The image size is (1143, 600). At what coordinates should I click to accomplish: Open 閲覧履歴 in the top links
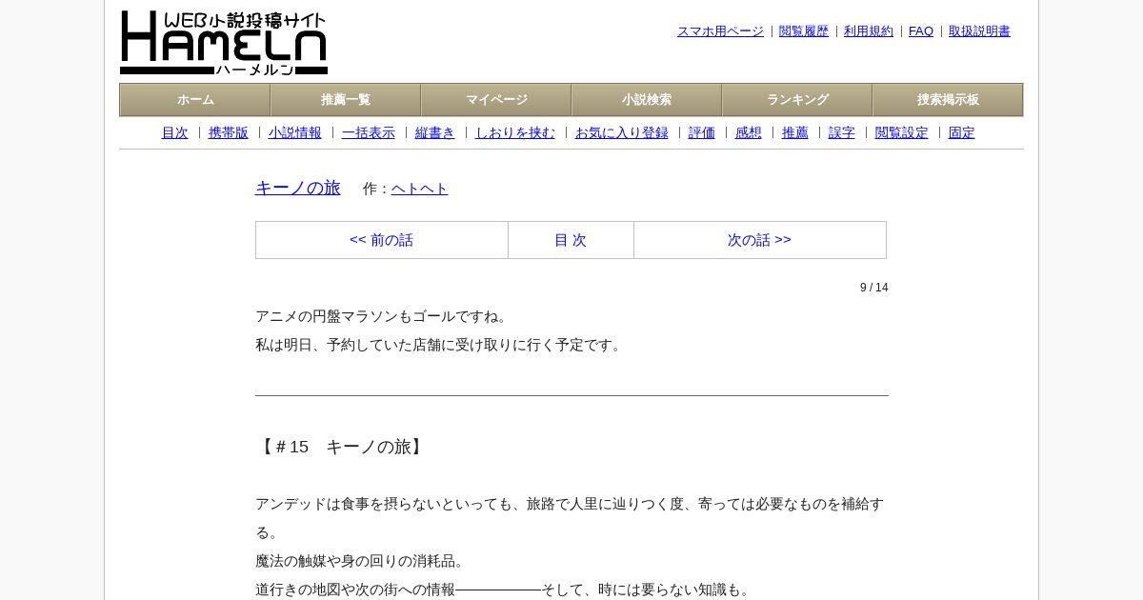[x=804, y=31]
